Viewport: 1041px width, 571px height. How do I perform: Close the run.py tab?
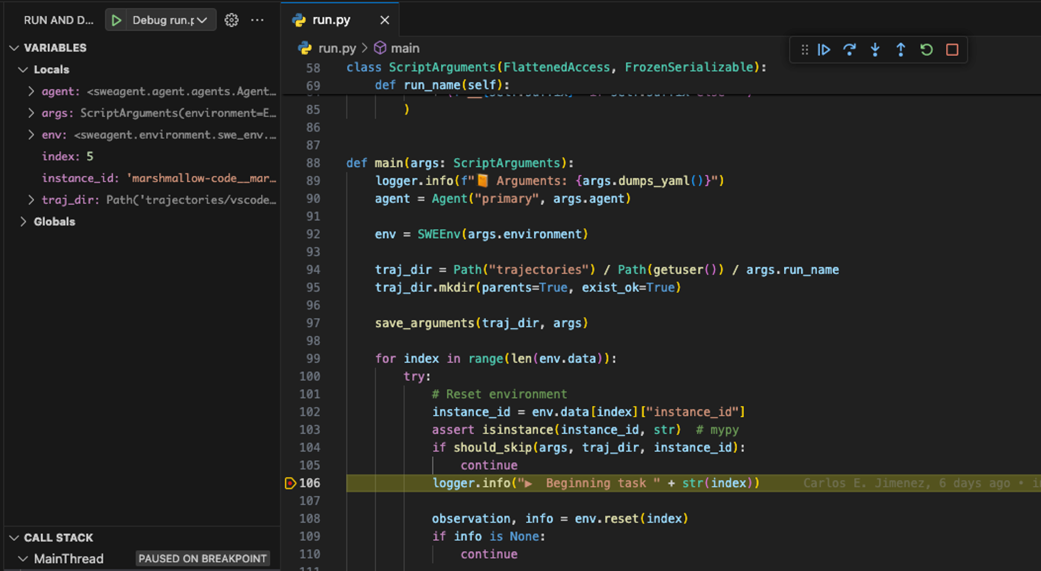385,20
